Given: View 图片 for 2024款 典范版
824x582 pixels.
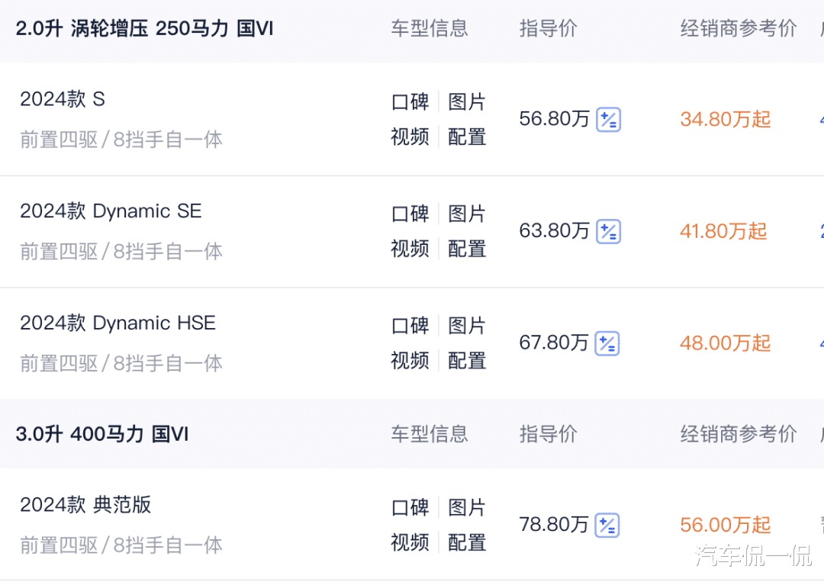Looking at the screenshot, I should pos(467,507).
